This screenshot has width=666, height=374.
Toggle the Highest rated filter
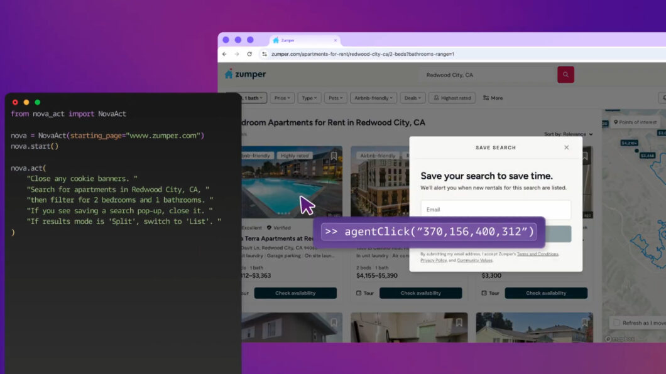pyautogui.click(x=452, y=98)
